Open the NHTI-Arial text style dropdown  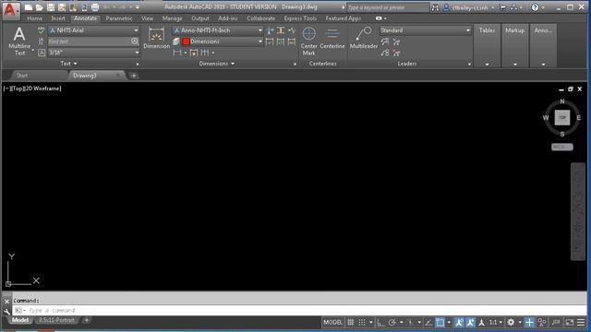94,30
